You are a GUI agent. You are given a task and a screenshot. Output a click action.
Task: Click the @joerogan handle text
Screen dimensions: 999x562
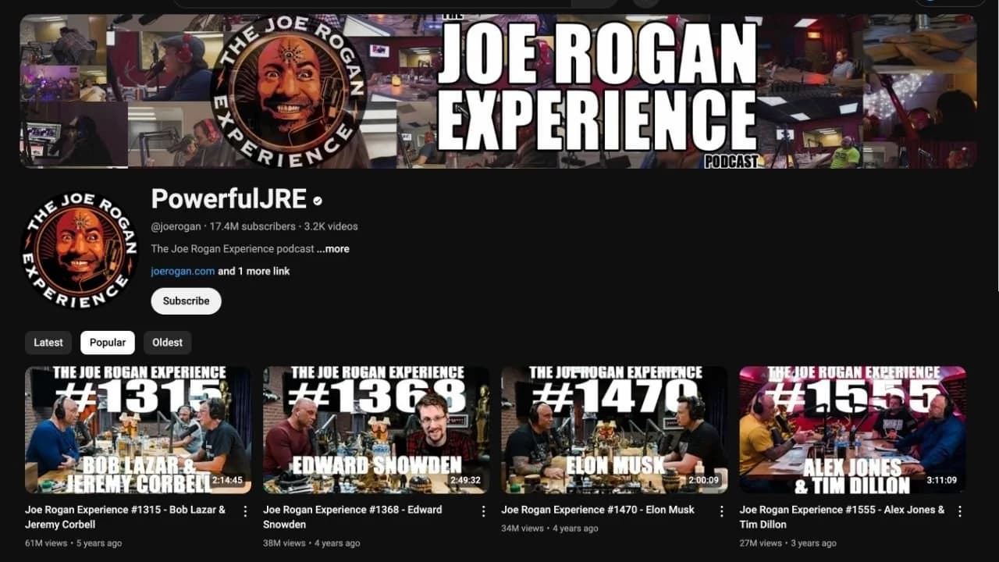point(176,226)
